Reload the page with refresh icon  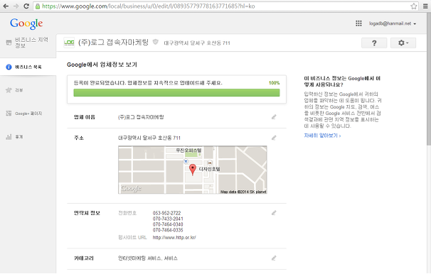(x=26, y=6)
